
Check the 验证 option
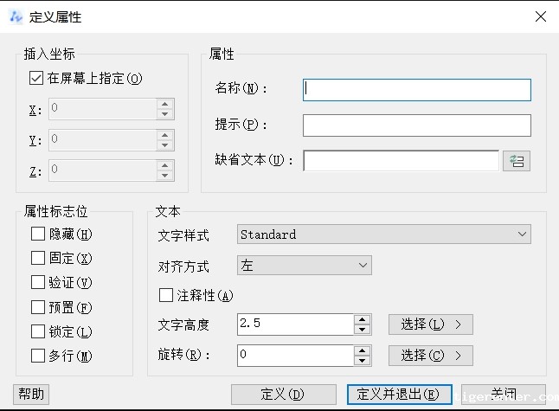[38, 282]
